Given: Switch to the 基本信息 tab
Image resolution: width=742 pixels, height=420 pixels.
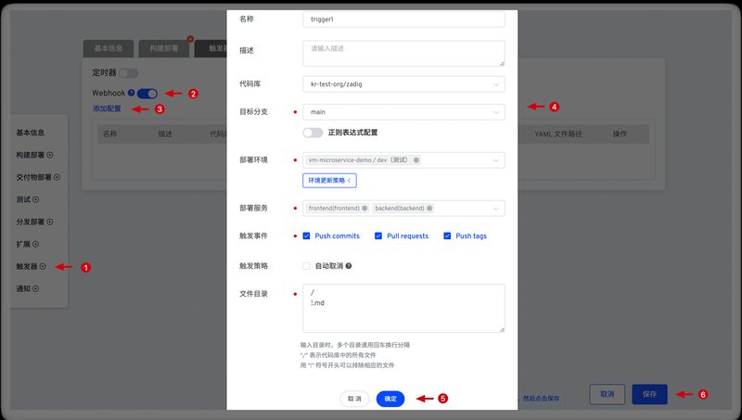Looking at the screenshot, I should coord(109,48).
